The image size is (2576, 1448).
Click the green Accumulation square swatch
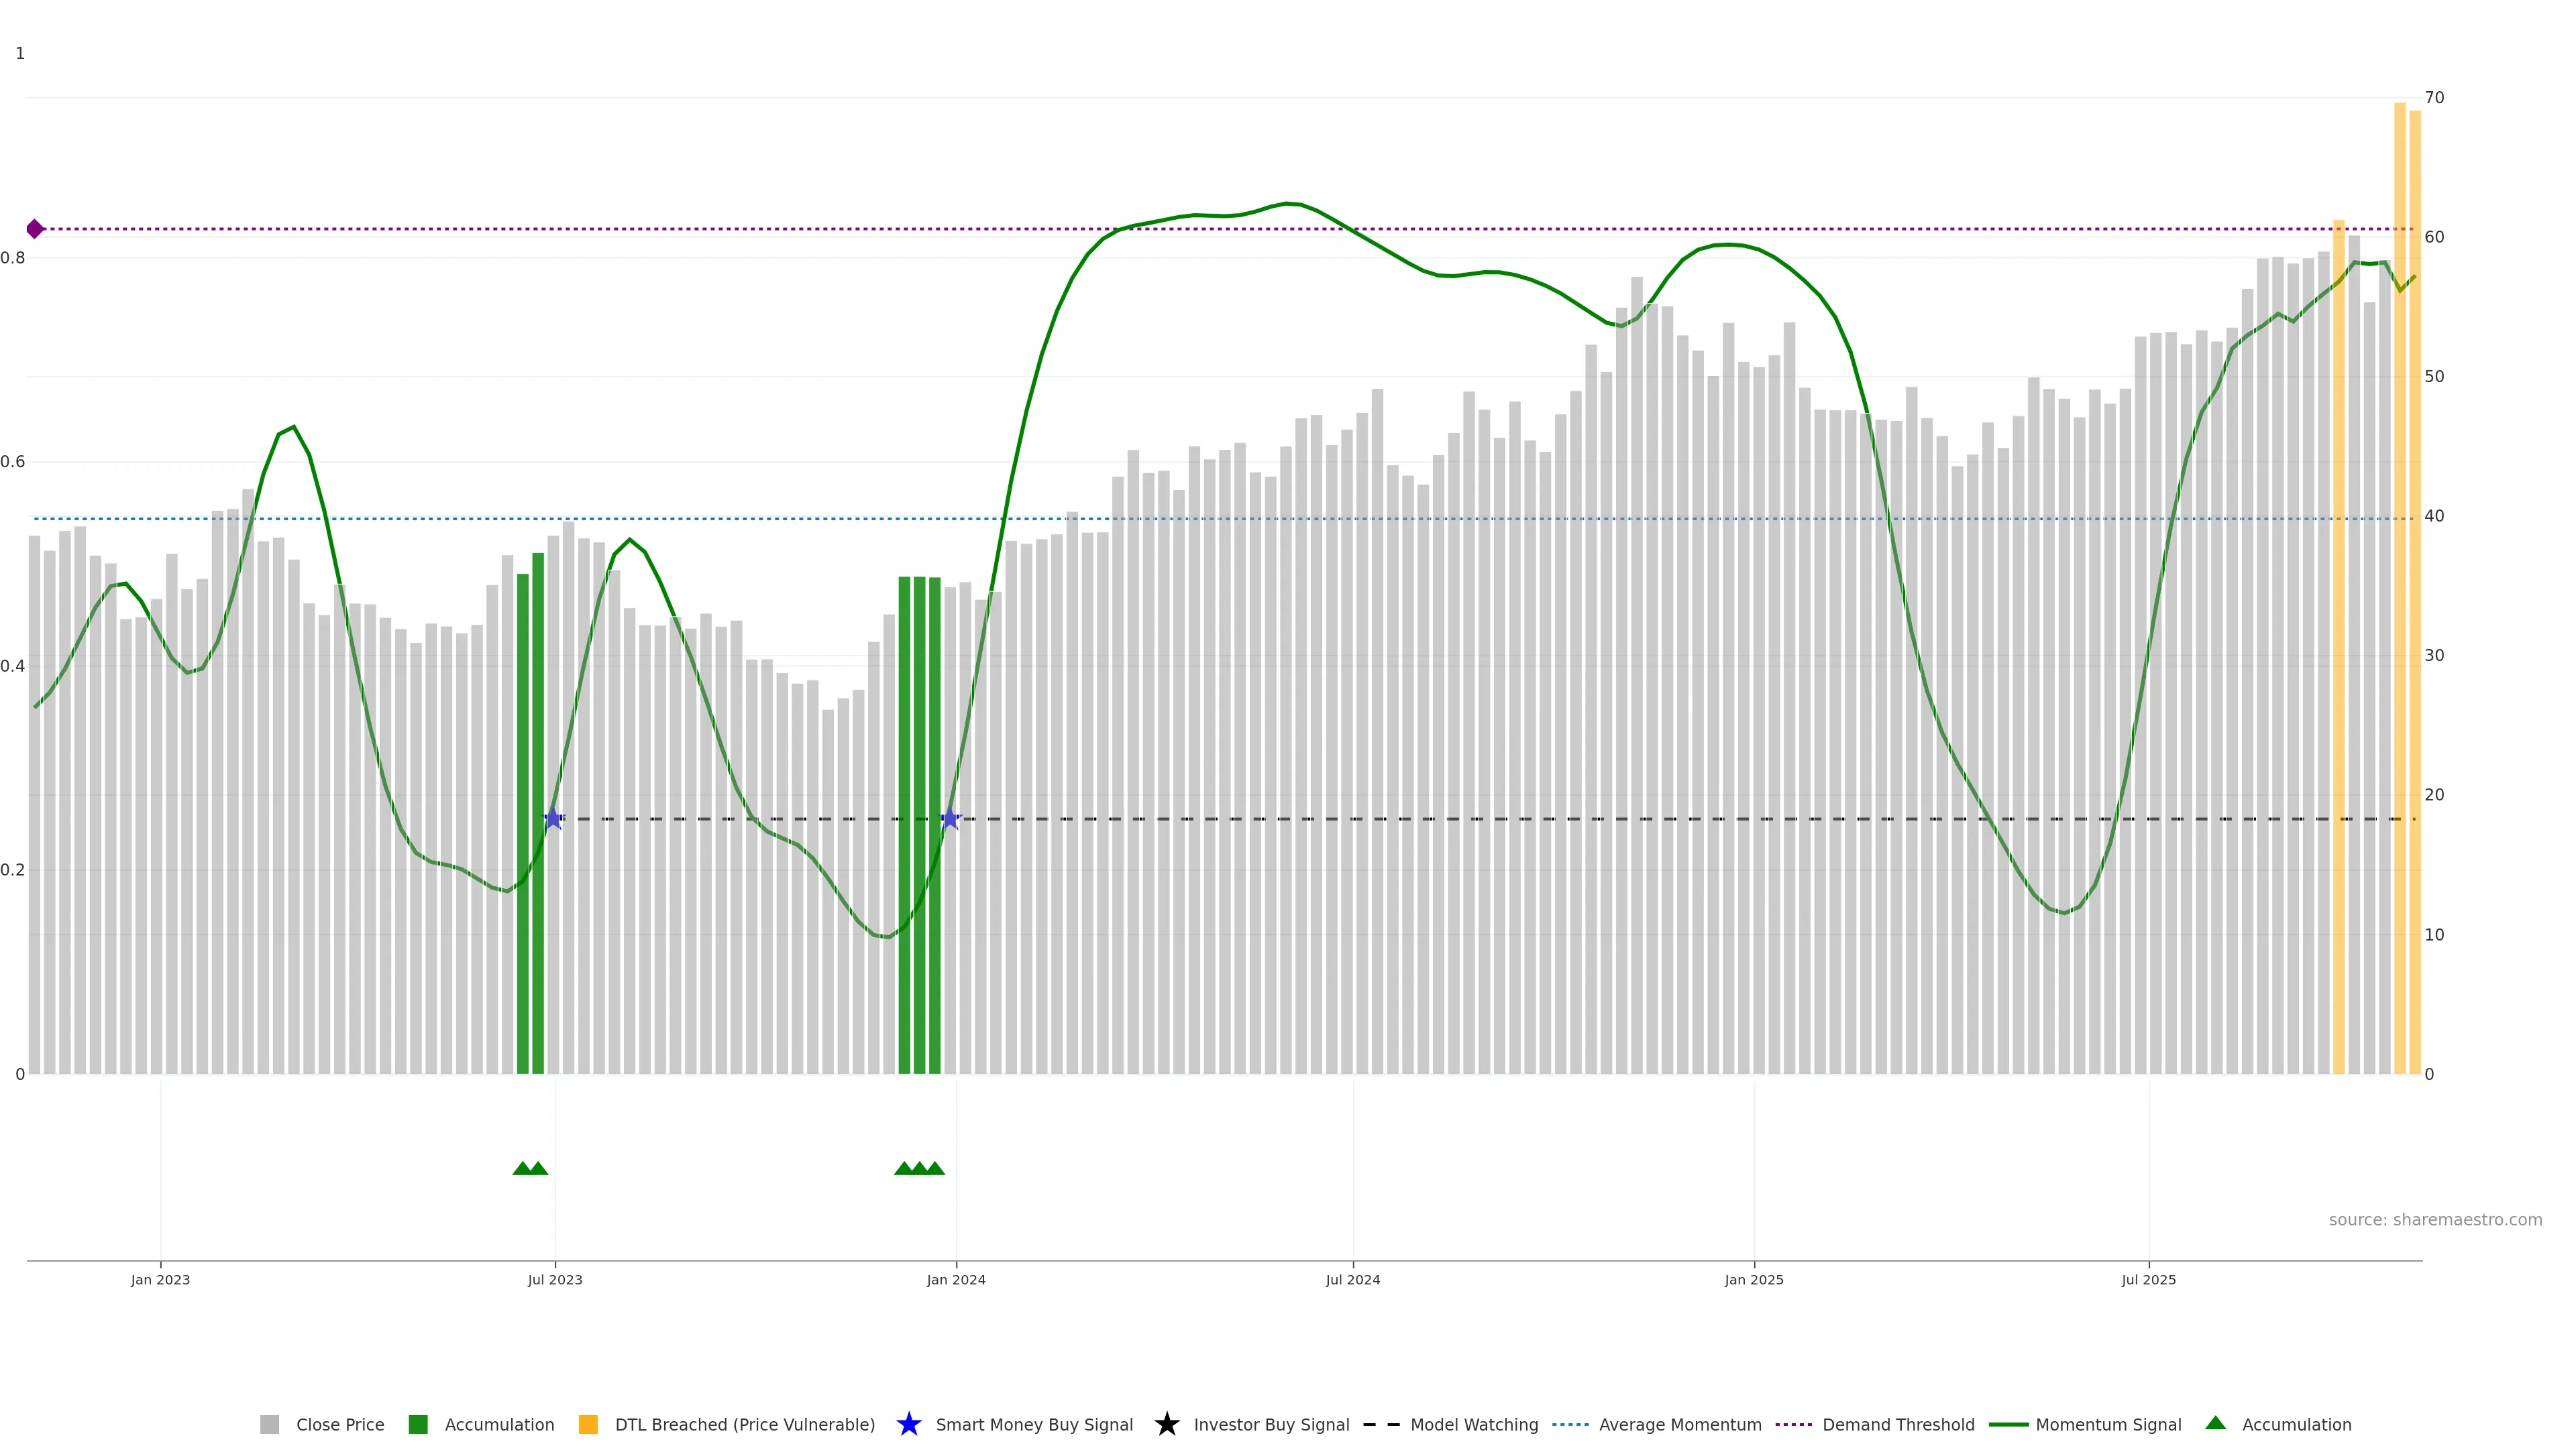coord(418,1424)
